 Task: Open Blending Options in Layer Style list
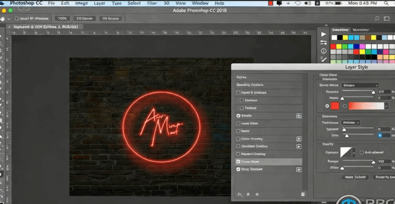[x=269, y=85]
